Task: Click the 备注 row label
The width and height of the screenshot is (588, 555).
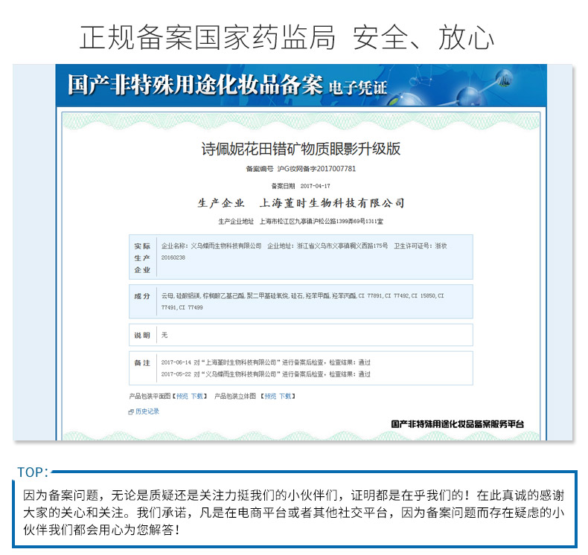Action: pos(142,363)
